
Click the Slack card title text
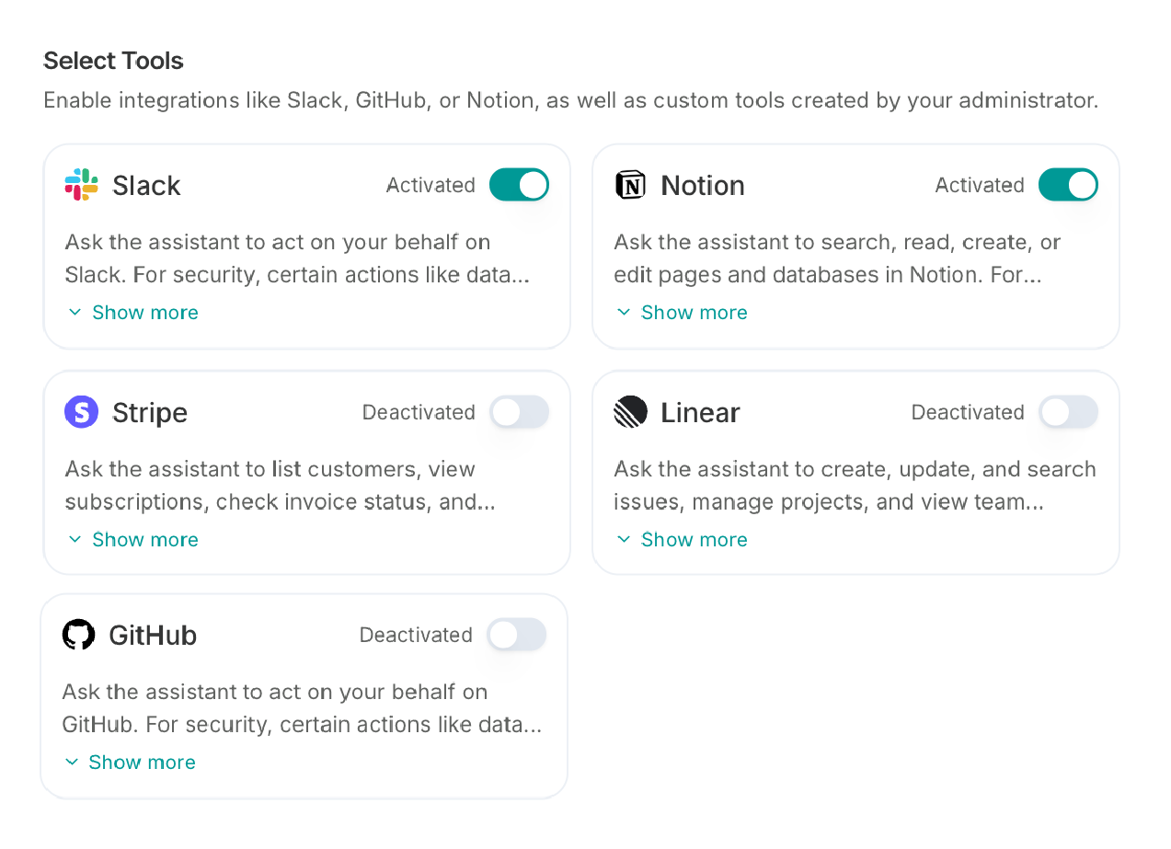[x=146, y=186]
